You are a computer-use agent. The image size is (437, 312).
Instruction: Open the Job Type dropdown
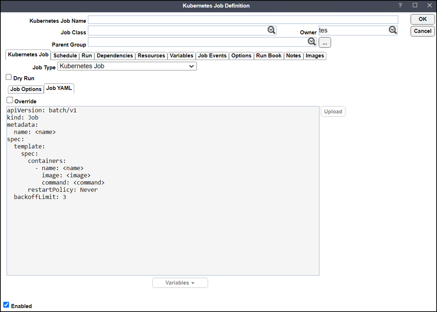click(127, 66)
